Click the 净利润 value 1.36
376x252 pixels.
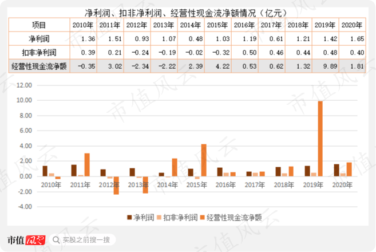(x=88, y=38)
